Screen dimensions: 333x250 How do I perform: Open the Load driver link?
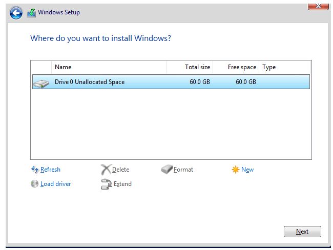click(56, 184)
